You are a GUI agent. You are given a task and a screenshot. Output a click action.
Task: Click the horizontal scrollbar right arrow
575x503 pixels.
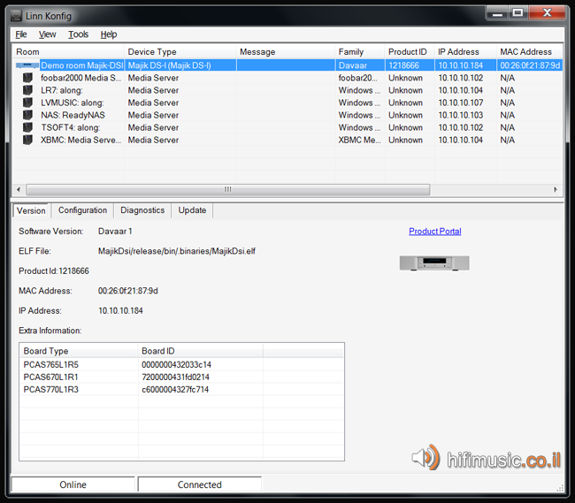click(x=556, y=189)
